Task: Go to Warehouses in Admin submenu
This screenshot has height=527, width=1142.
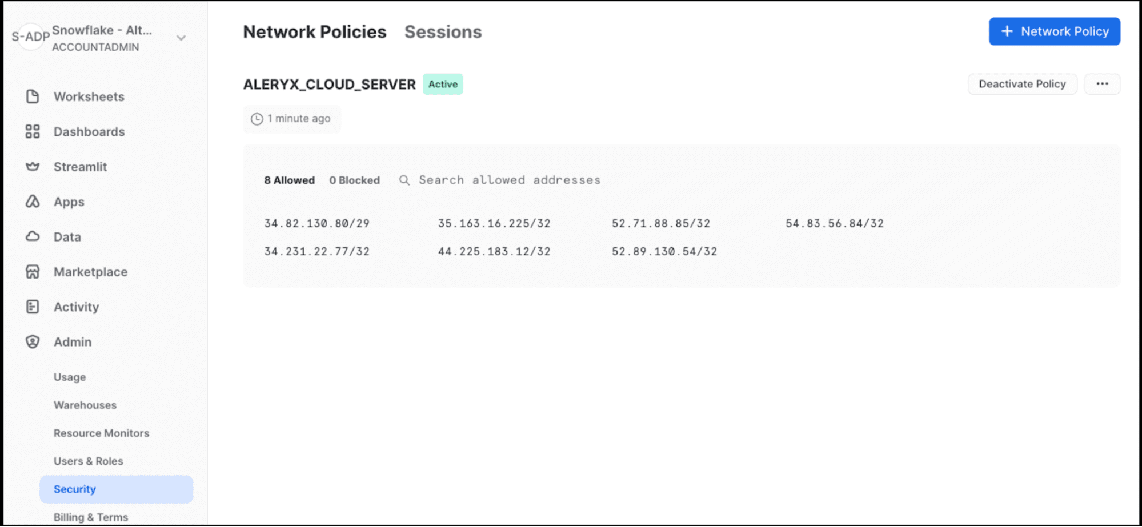Action: pyautogui.click(x=85, y=405)
